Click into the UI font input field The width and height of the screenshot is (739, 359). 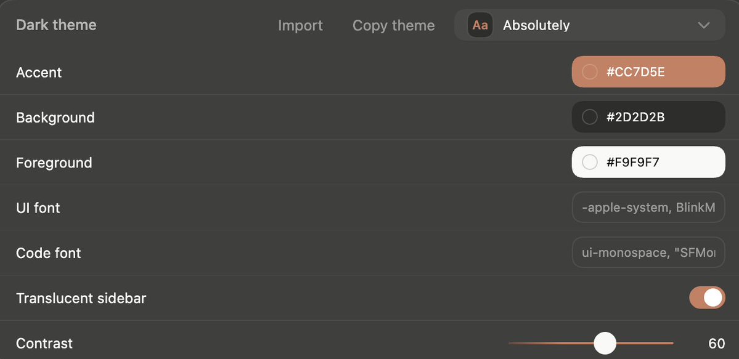tap(648, 208)
